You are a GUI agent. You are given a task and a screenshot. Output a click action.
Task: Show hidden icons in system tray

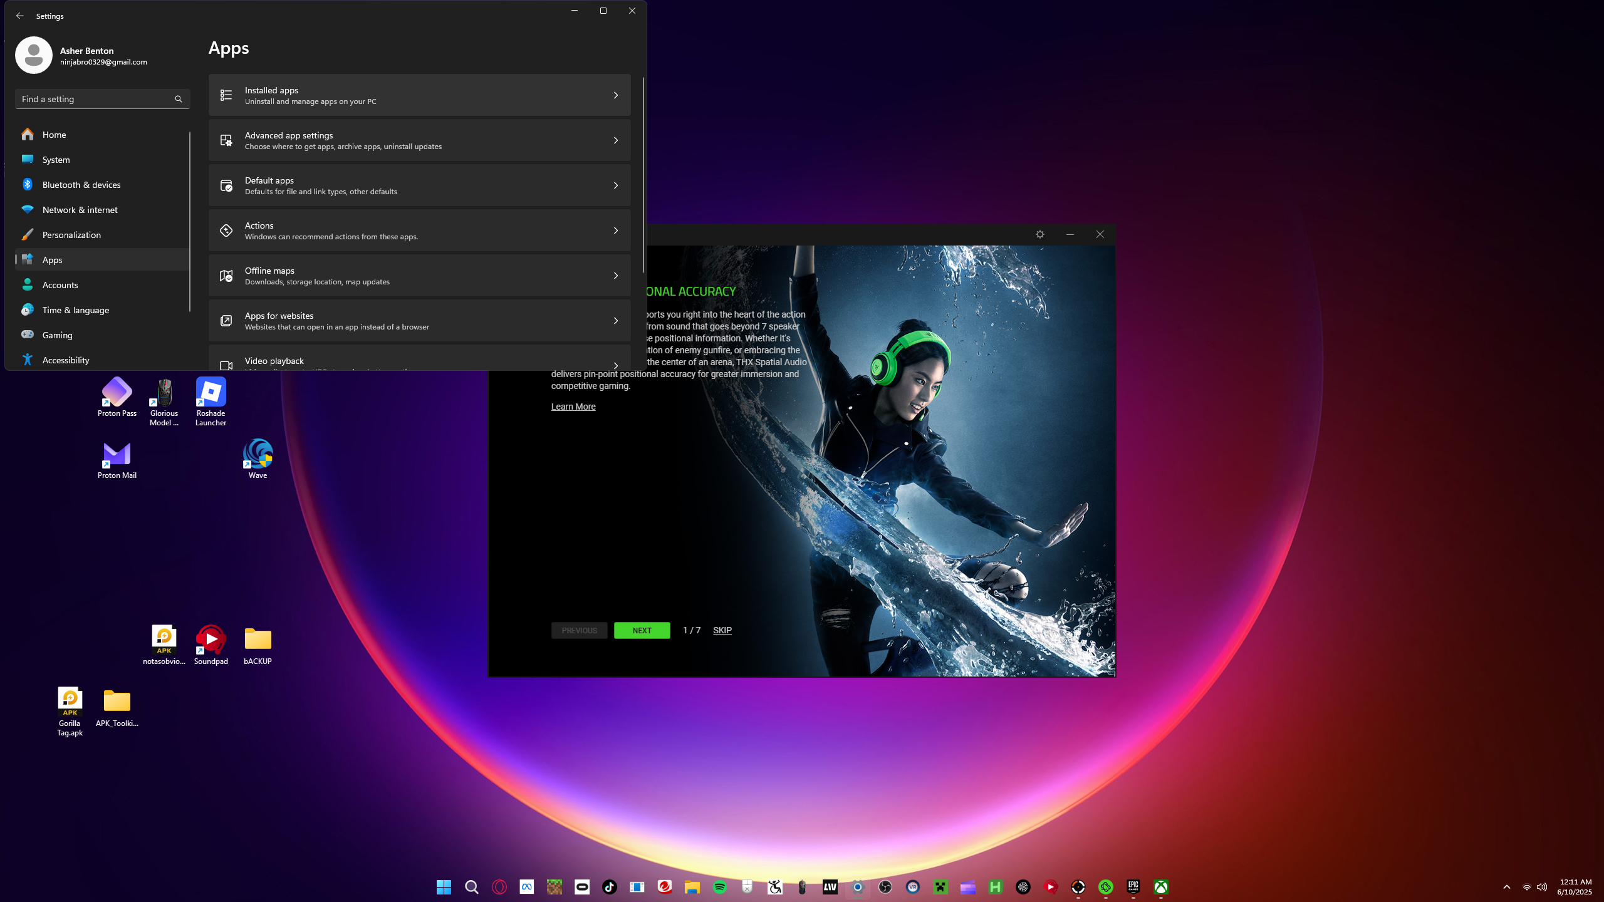tap(1507, 887)
